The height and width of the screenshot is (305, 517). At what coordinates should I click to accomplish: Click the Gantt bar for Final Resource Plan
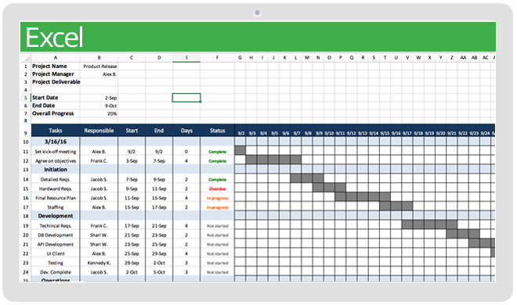pos(363,197)
